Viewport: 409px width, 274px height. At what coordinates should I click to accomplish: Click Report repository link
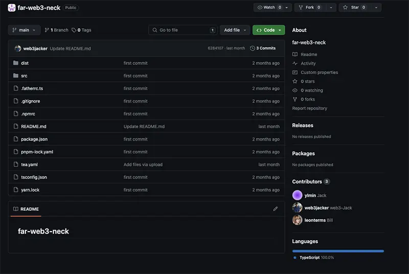click(309, 108)
